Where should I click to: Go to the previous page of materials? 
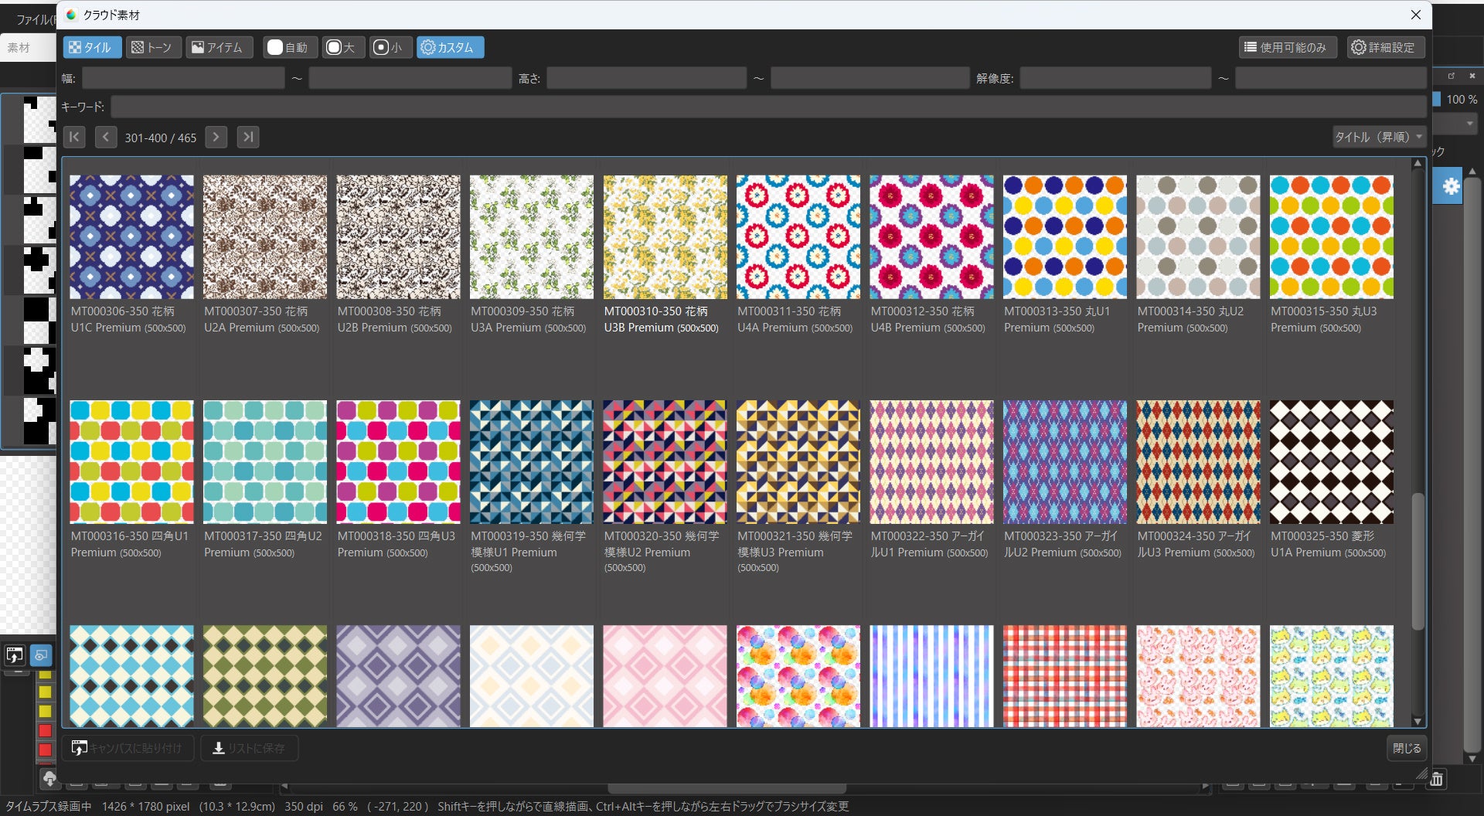106,138
